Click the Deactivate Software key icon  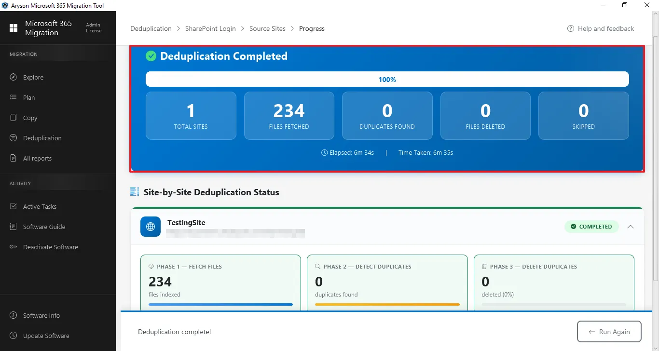point(14,247)
